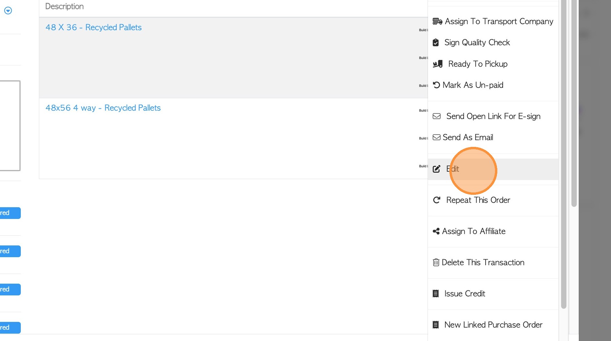Click the envelope icon for Send Open Link

pyautogui.click(x=437, y=116)
